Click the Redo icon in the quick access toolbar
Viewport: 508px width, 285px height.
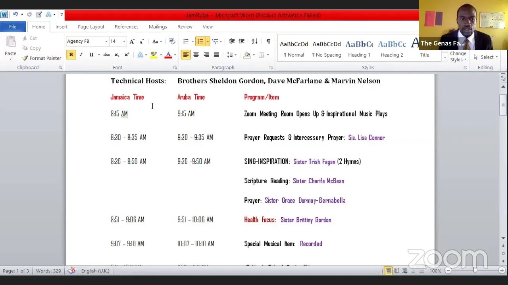29,15
